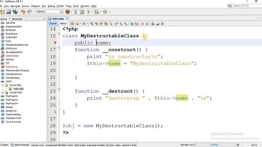Open the Run Project dropdown arrow
Image resolution: width=262 pixels, height=147 pixels.
coord(92,12)
